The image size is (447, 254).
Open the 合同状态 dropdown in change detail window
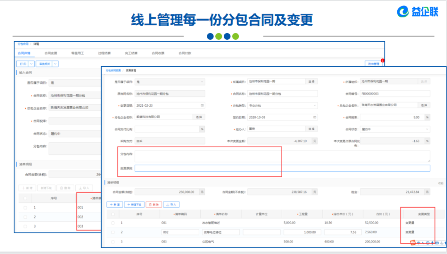point(395,129)
